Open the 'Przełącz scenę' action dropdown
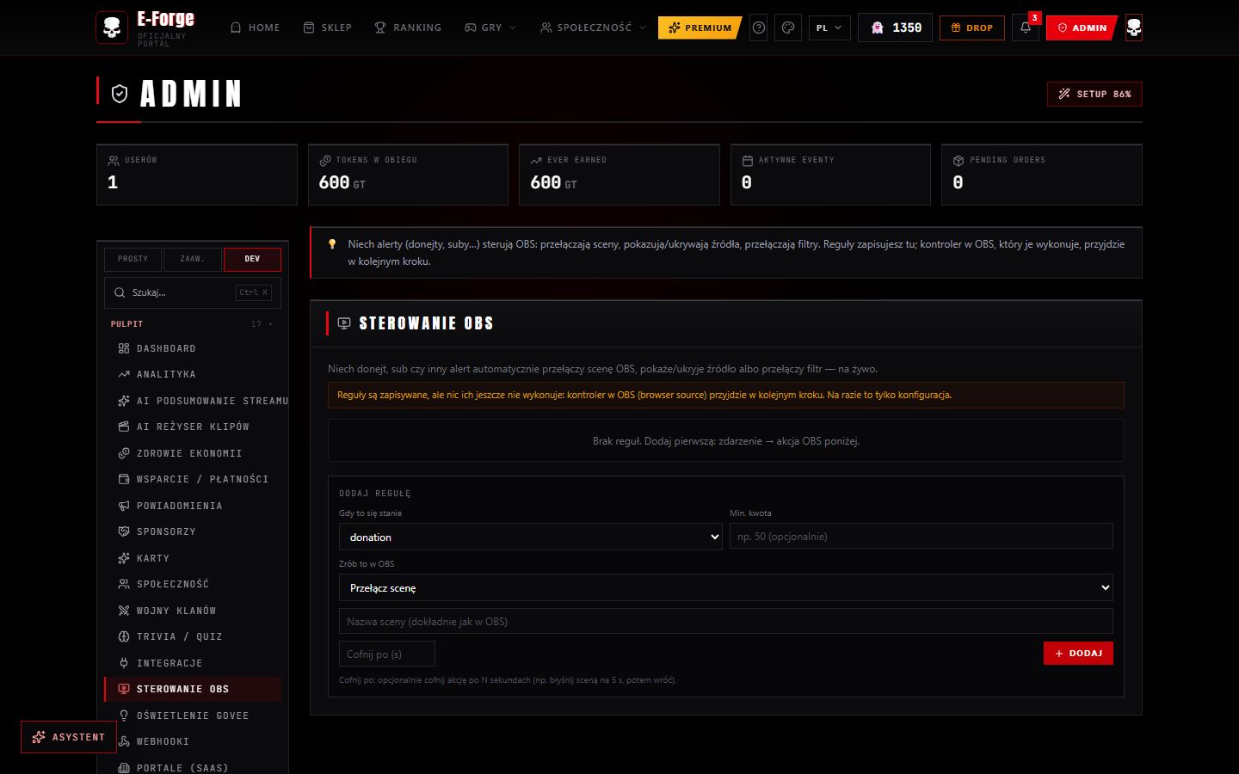1239x774 pixels. [x=726, y=587]
